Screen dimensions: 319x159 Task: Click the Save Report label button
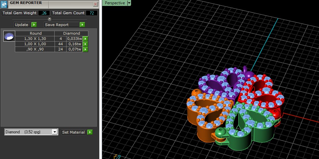coord(62,25)
